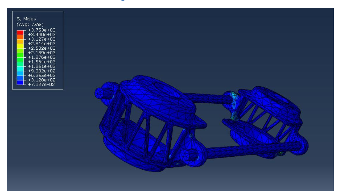Select the +9.382e+02 legend value
This screenshot has height=192, width=342.
pos(42,71)
